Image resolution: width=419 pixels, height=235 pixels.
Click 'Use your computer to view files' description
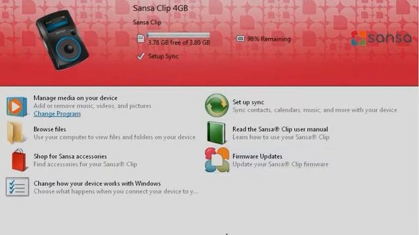tap(115, 137)
